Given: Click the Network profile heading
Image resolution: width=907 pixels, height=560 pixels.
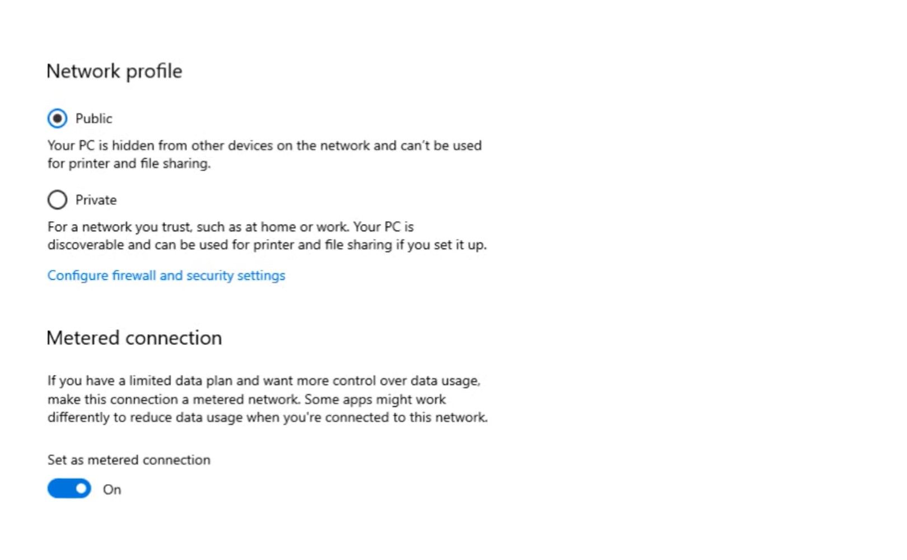Looking at the screenshot, I should tap(114, 71).
